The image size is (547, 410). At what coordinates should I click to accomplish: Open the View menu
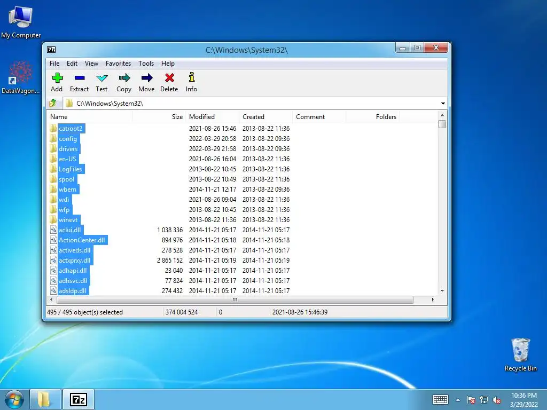tap(91, 64)
